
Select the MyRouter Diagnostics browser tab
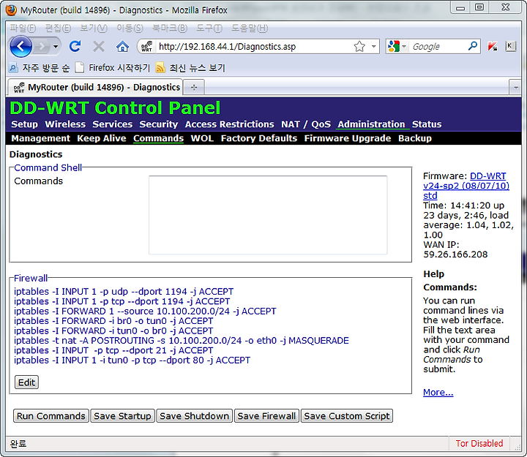pos(95,87)
